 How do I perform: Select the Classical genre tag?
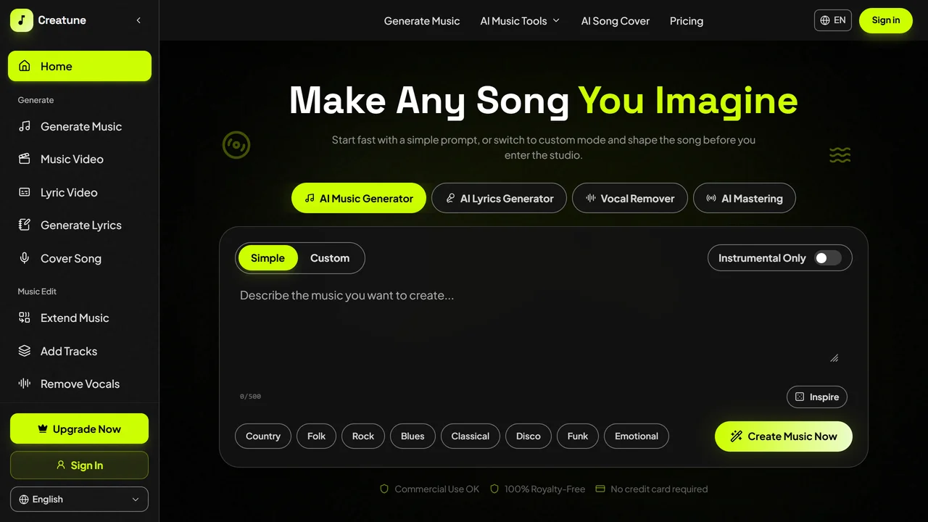click(471, 436)
